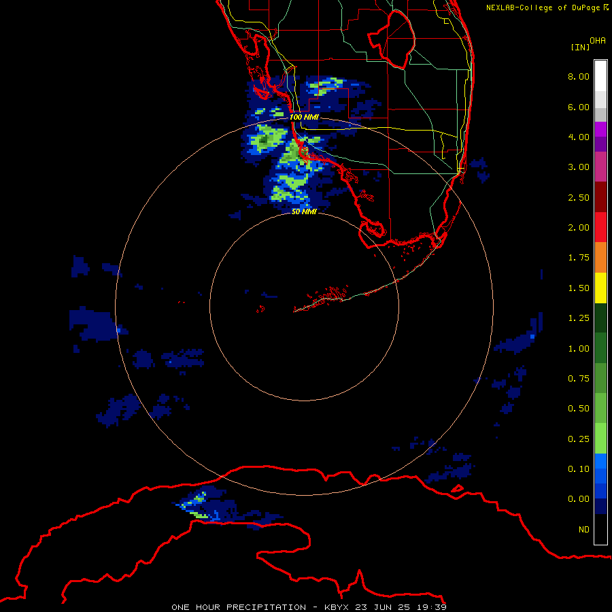
Task: Select the 1.50 legend value
Action: point(579,288)
